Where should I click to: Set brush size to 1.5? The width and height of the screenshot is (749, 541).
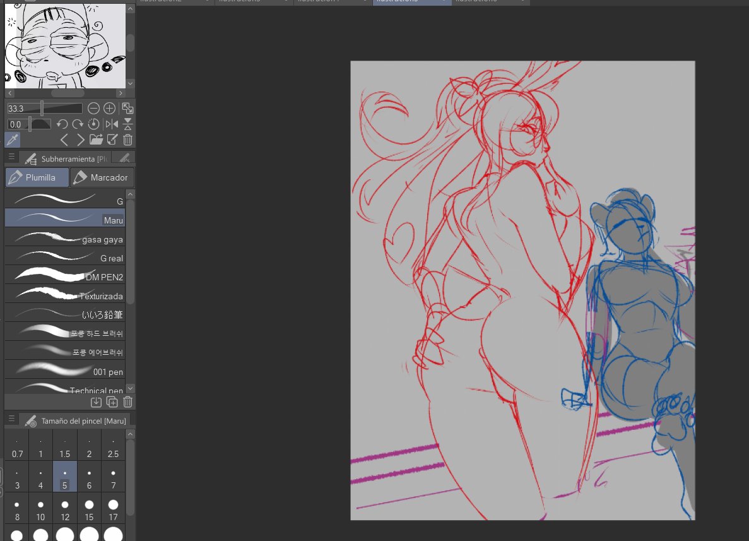click(65, 445)
